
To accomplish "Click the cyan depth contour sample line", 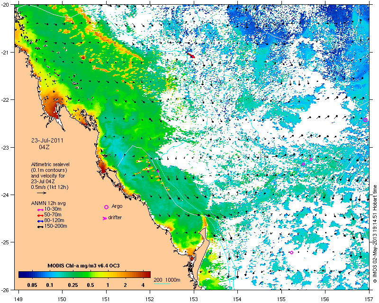I will (x=162, y=283).
